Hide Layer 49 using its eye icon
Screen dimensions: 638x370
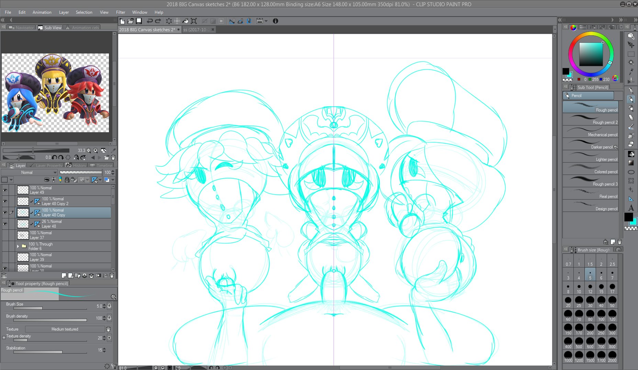coord(5,190)
